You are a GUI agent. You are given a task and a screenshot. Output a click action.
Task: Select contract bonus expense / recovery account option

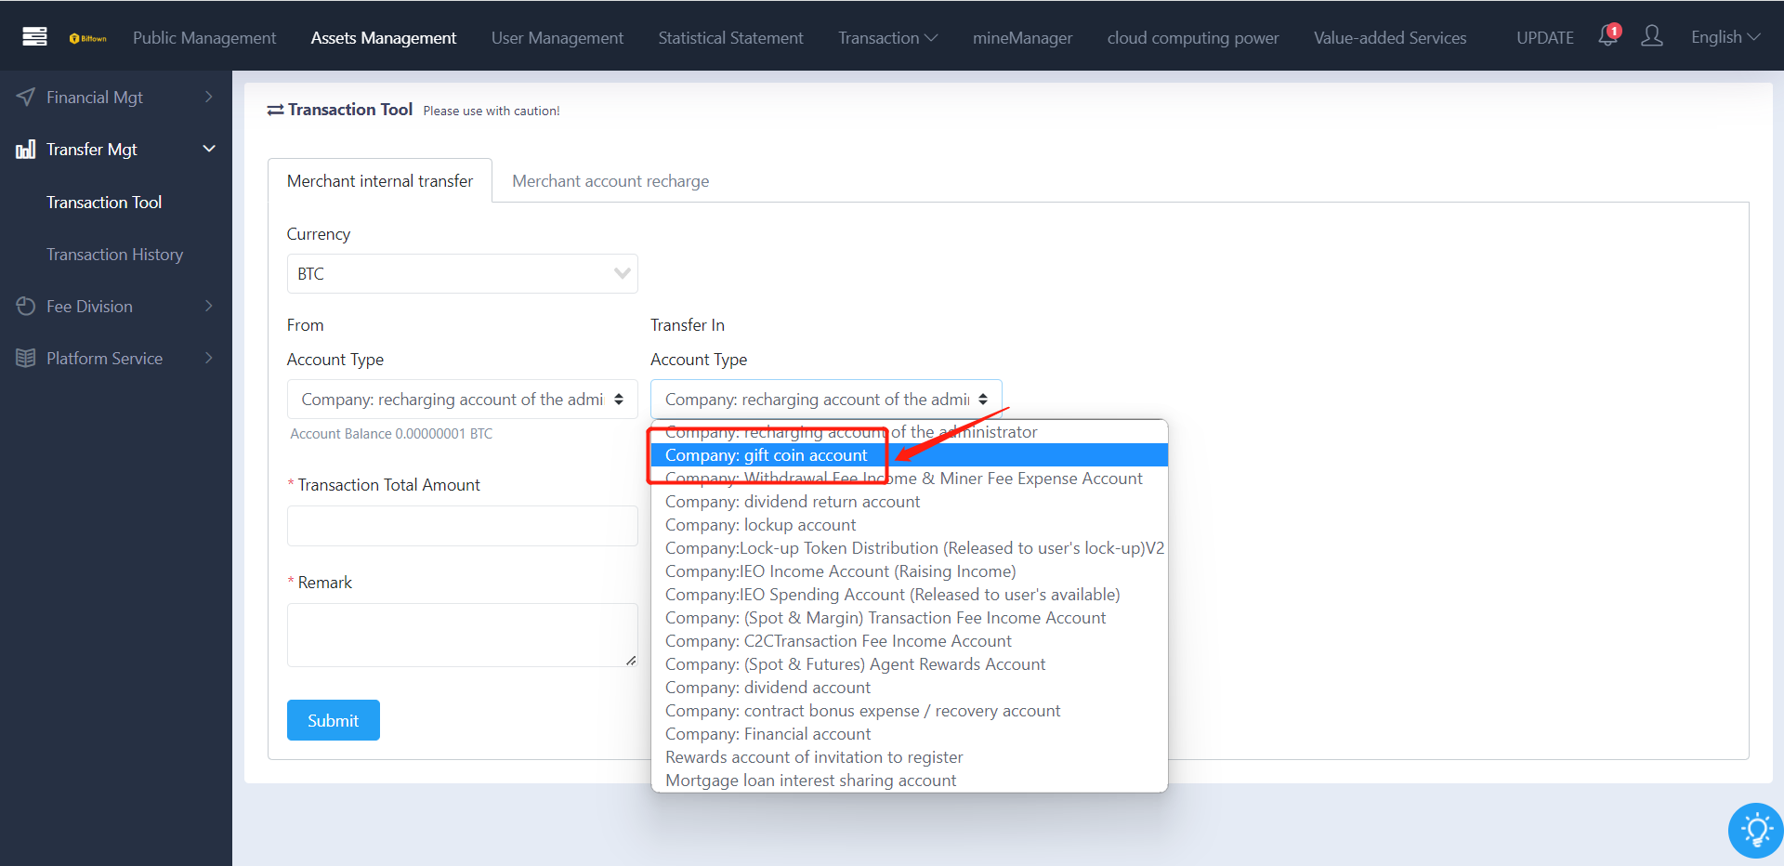tap(910, 711)
